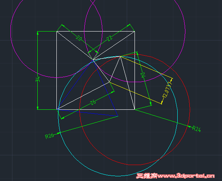Screen dimensions: 222x181
Task: Select the aligned dimension text 22
Action: click(109, 39)
